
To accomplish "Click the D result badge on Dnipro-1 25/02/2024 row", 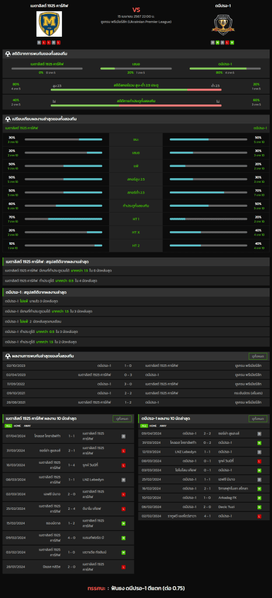I will coord(259,479).
